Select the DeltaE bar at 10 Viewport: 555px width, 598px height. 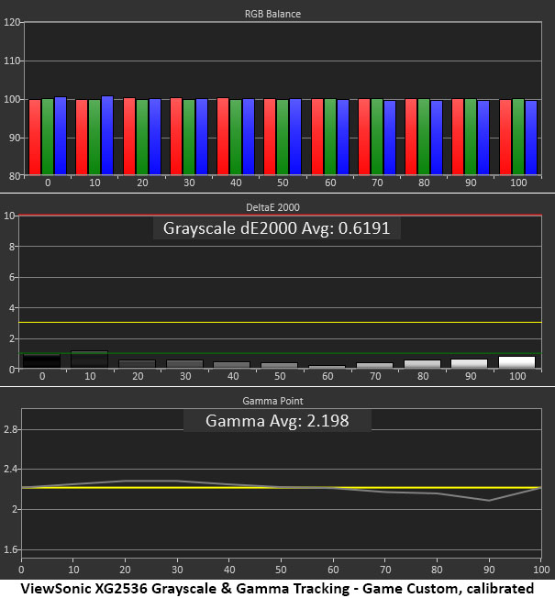pyautogui.click(x=90, y=360)
